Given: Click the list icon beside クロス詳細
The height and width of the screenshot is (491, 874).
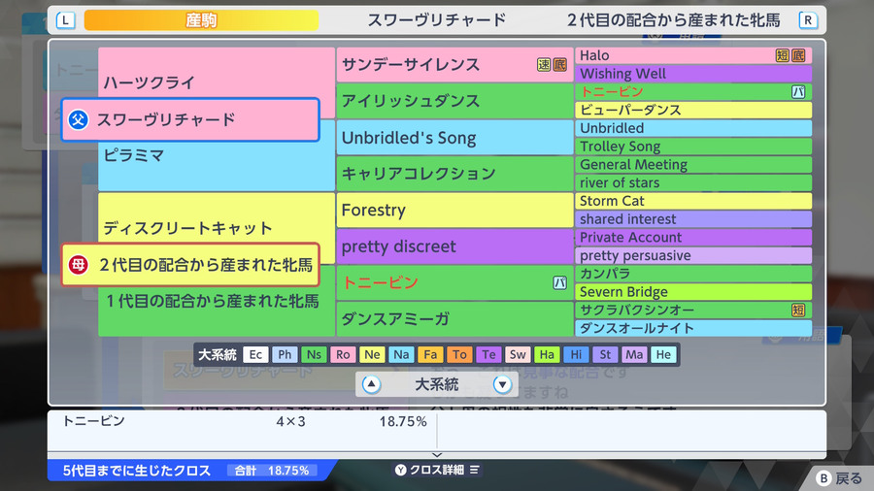Looking at the screenshot, I should click(474, 470).
